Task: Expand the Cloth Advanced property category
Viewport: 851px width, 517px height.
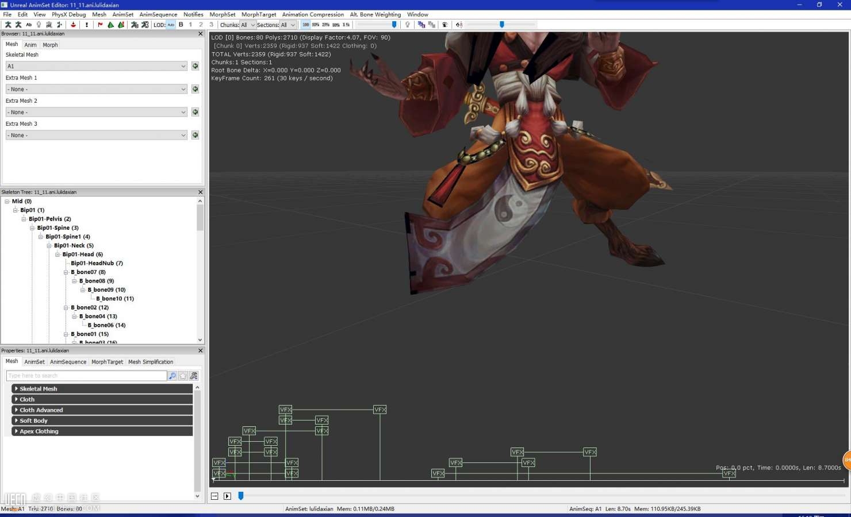Action: coord(102,410)
